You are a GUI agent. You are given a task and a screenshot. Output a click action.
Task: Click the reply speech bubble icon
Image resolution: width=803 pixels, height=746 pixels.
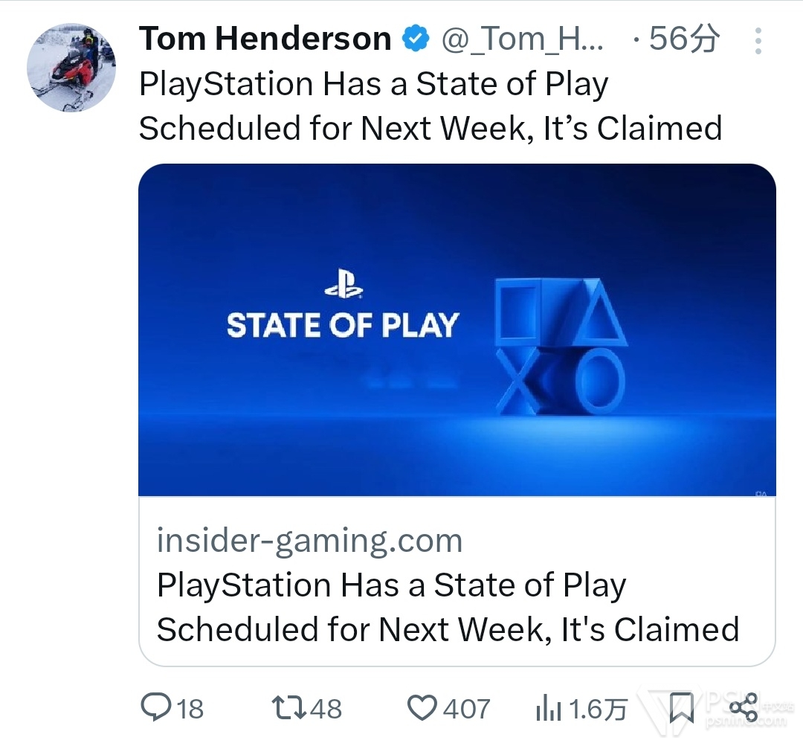(155, 707)
